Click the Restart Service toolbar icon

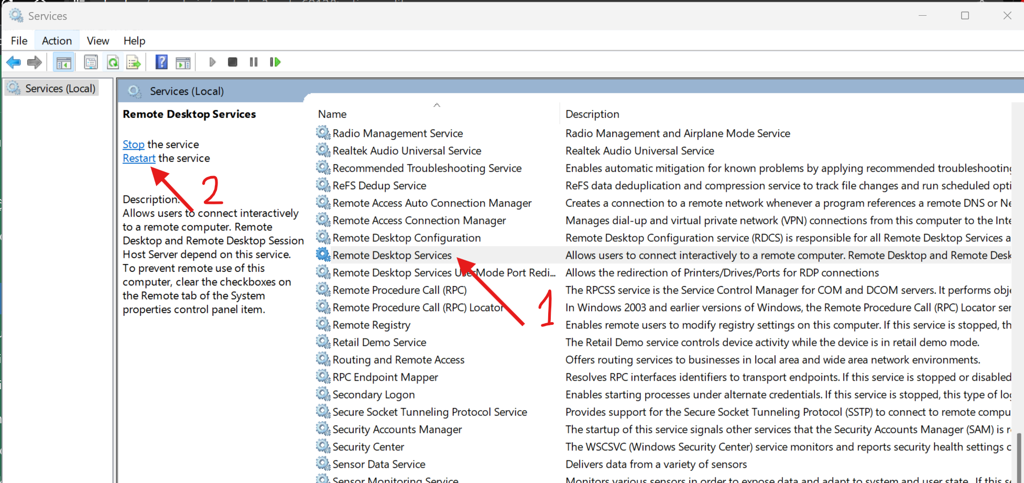(275, 62)
